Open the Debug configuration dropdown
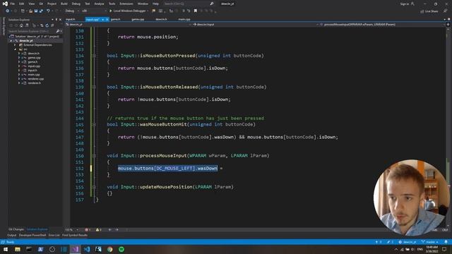 72,11
